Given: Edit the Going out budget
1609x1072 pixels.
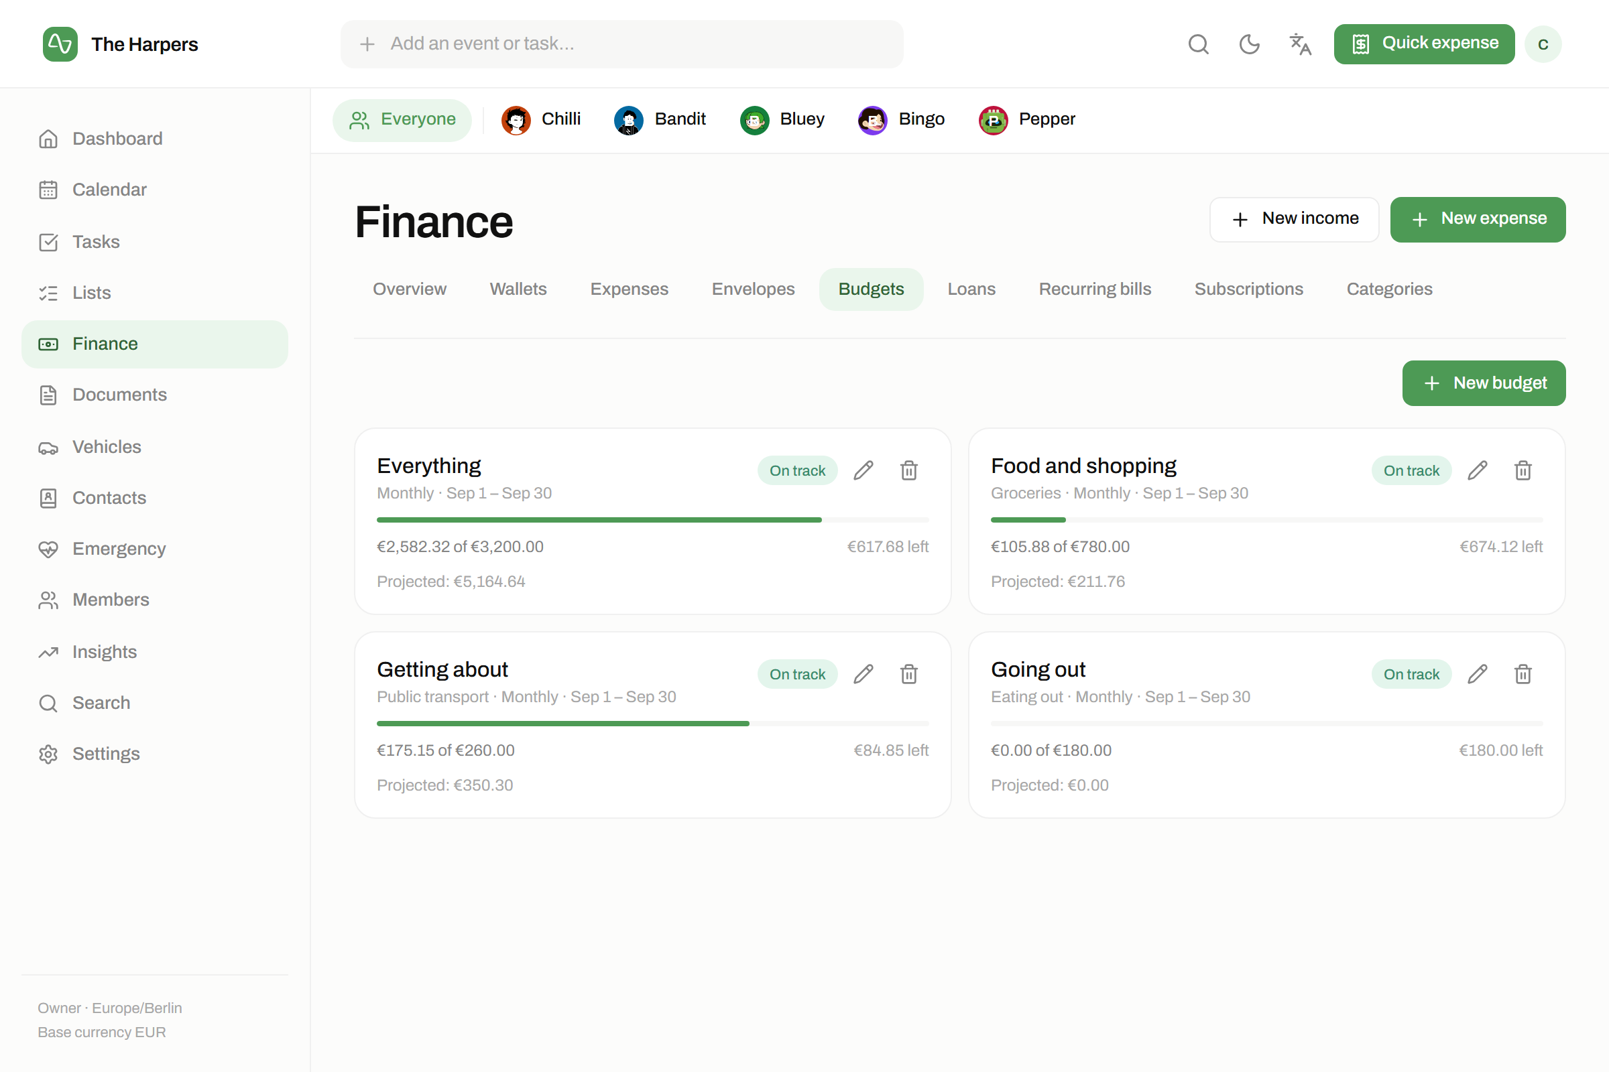Looking at the screenshot, I should [x=1477, y=674].
